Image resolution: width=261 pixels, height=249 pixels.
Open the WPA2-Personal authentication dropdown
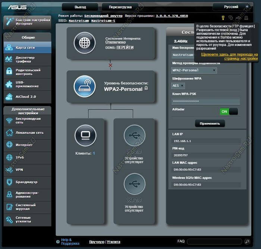point(194,70)
